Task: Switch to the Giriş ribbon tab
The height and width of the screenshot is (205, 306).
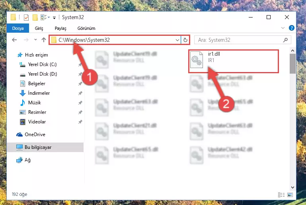Action: coord(39,28)
